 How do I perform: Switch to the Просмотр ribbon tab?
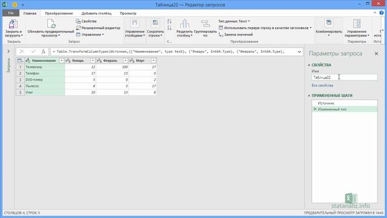[x=128, y=13]
